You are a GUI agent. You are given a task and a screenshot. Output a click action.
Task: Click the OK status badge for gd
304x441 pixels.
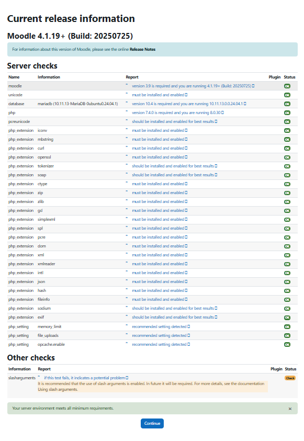click(287, 211)
